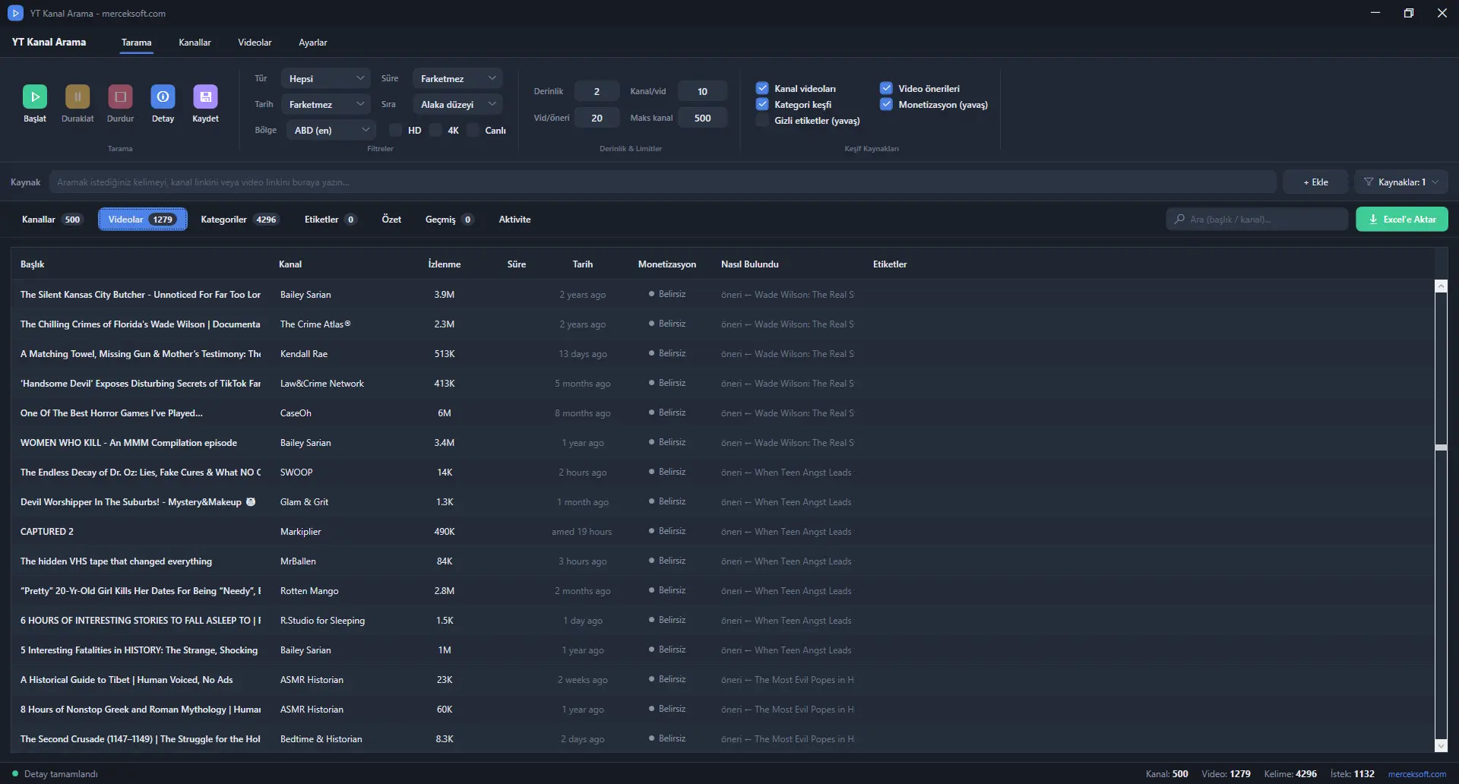Screen dimensions: 1459x784
Task: Toggle the HD filter checkbox
Action: click(395, 130)
